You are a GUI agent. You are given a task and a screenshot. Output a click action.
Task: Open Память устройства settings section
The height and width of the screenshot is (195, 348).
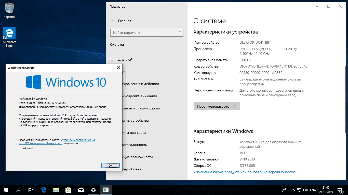pyautogui.click(x=136, y=120)
